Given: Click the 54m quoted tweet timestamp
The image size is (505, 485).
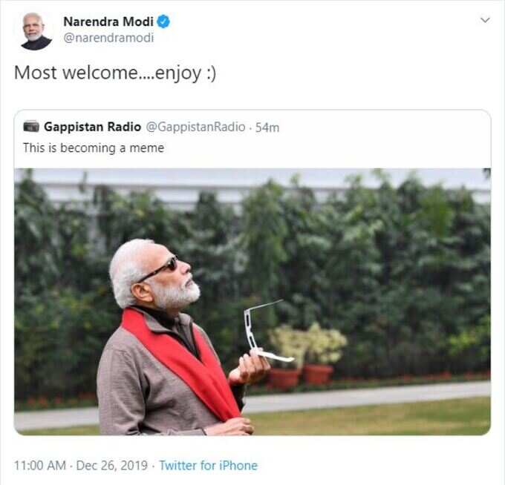Looking at the screenshot, I should [267, 128].
